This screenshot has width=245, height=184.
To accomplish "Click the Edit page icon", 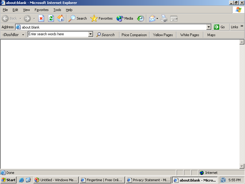I will click(x=174, y=18).
